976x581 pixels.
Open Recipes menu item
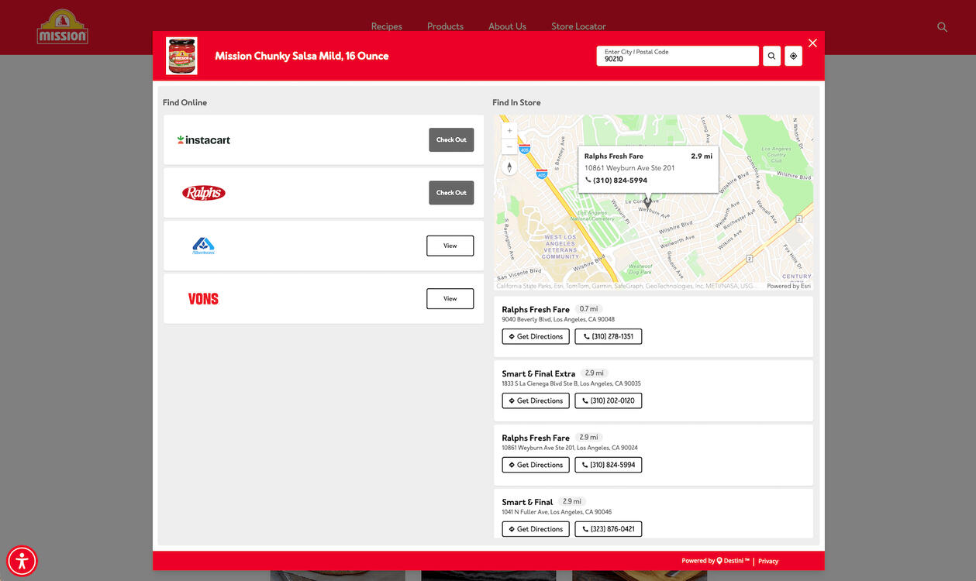(386, 26)
